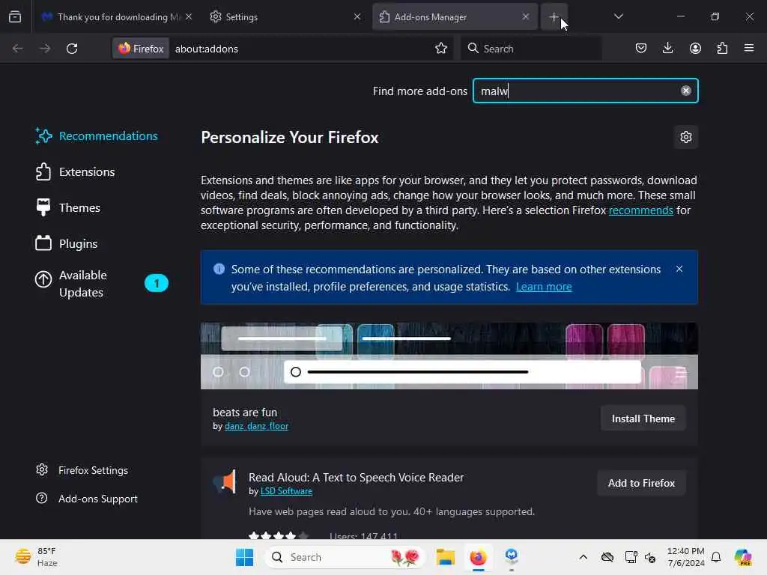The image size is (767, 575).
Task: Open the clock and date panel
Action: pyautogui.click(x=686, y=557)
